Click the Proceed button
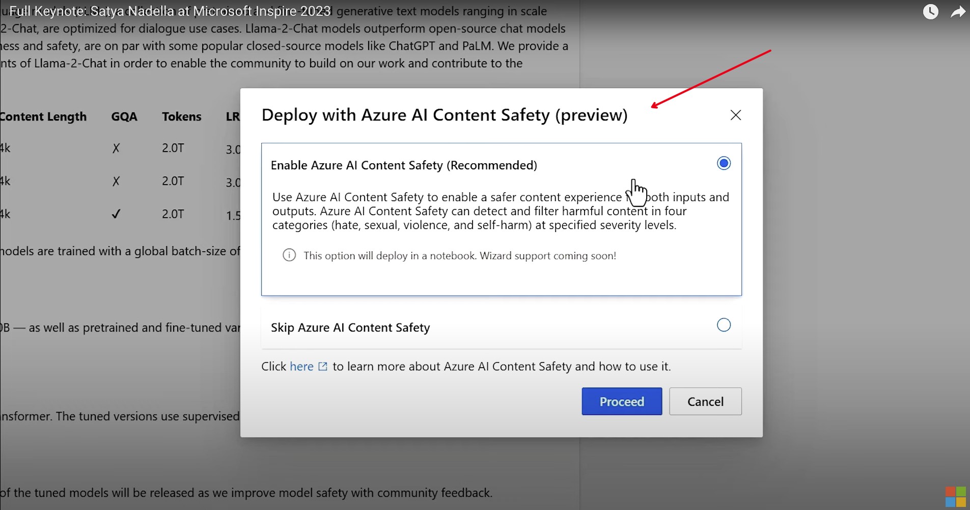 [x=622, y=401]
